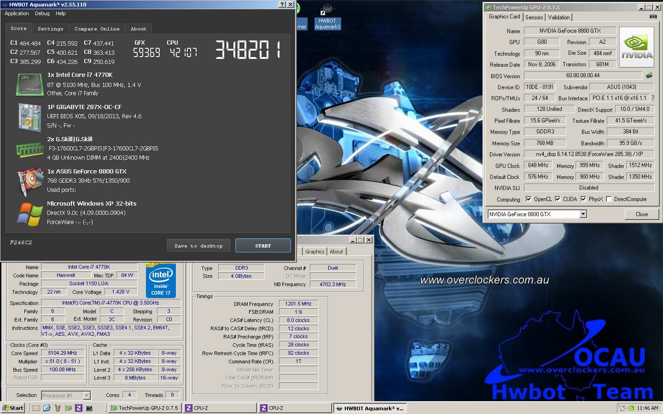The image size is (663, 414).
Task: Click the BIOS save chip icon in GPU-Z
Action: 649,75
